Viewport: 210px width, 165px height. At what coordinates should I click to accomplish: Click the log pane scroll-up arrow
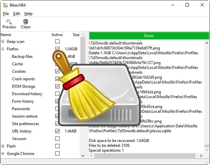207,43
